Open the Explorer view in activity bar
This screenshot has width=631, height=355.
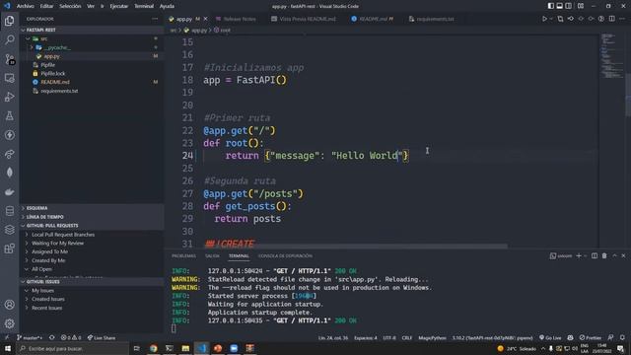pyautogui.click(x=9, y=21)
